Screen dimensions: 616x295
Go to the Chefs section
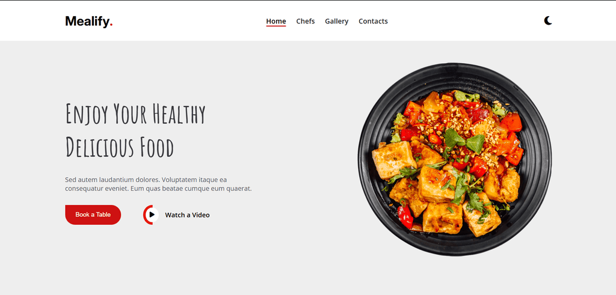pos(305,21)
